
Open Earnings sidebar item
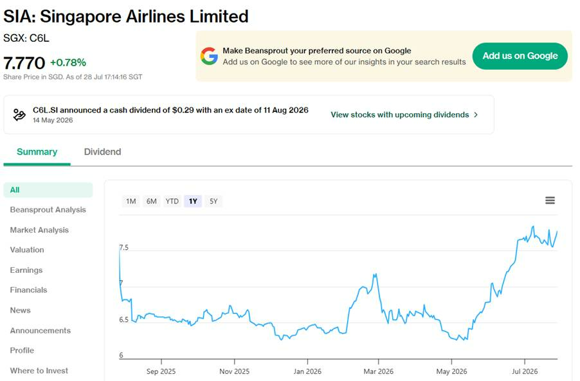[x=26, y=270]
